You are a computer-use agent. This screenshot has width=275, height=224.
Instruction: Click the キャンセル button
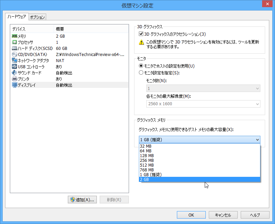(x=223, y=215)
